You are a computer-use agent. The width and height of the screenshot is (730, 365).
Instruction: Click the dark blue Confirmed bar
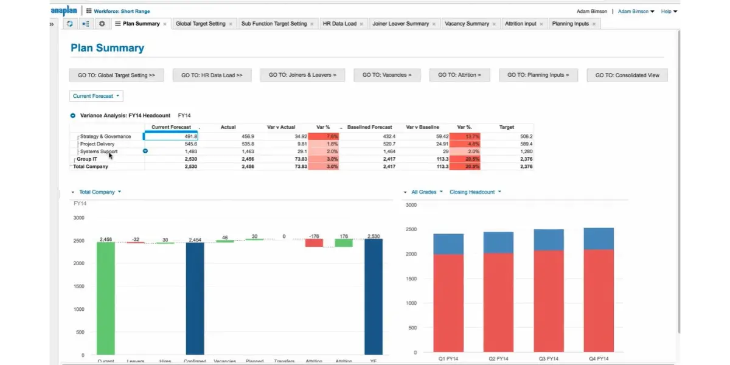(195, 299)
